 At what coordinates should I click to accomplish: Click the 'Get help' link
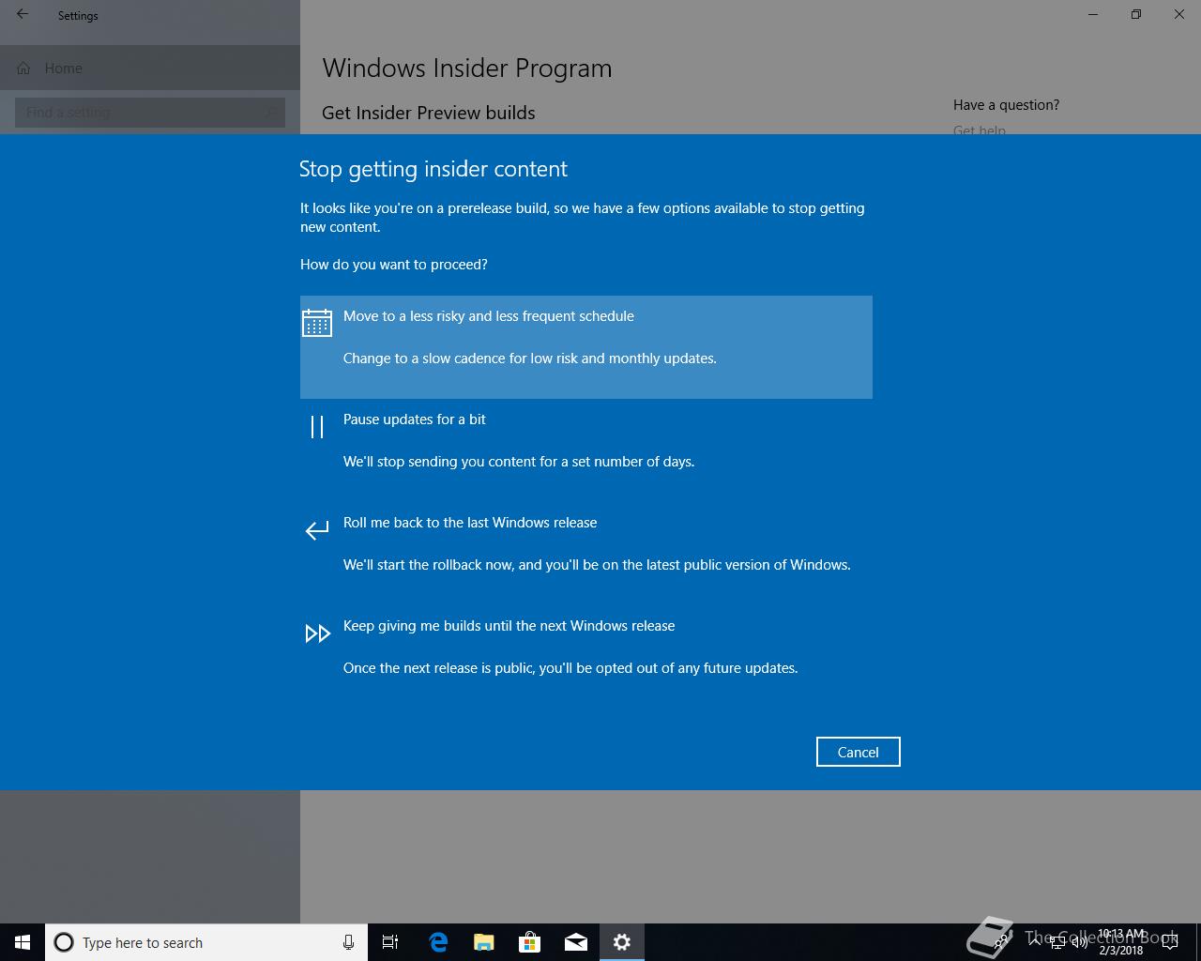980,130
